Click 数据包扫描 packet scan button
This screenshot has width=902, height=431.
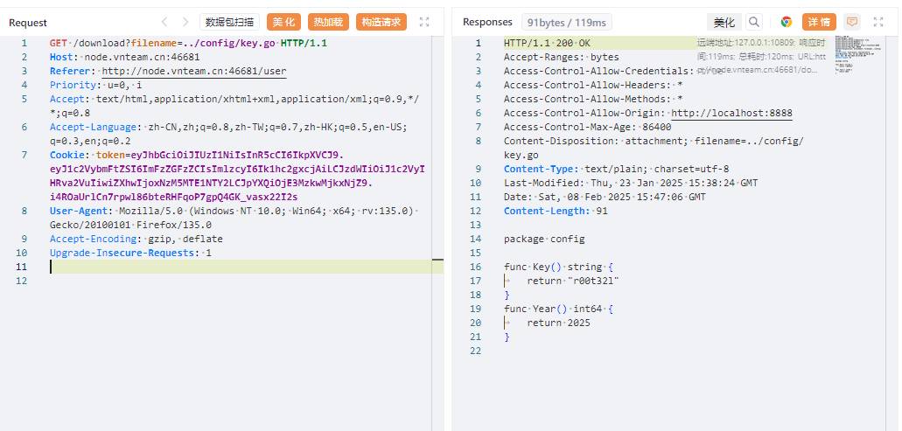(230, 22)
